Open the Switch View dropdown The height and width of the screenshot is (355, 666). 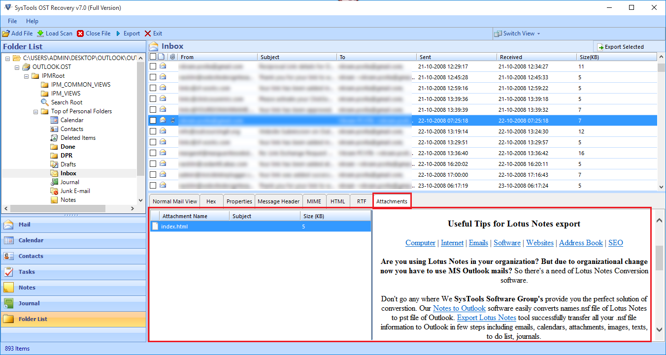[x=517, y=33]
